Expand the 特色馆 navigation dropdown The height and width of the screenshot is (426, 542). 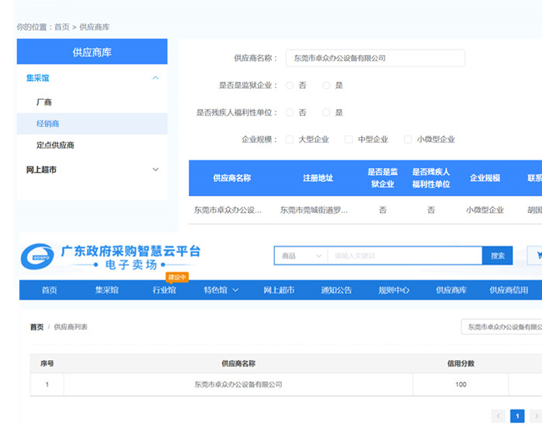click(221, 290)
